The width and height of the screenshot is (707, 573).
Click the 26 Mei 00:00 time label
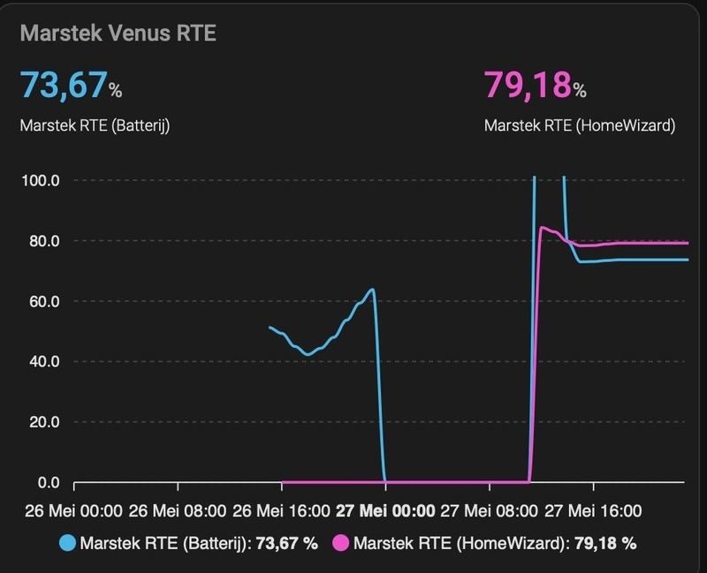point(75,510)
